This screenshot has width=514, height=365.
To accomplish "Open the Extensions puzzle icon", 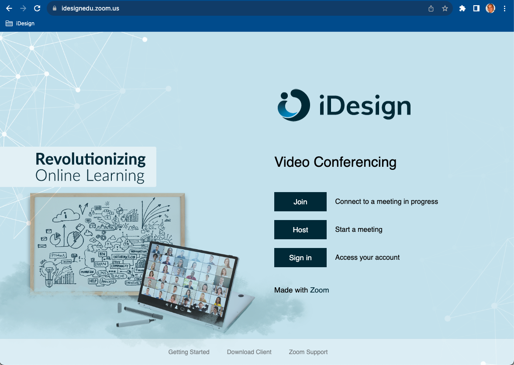I will 462,9.
